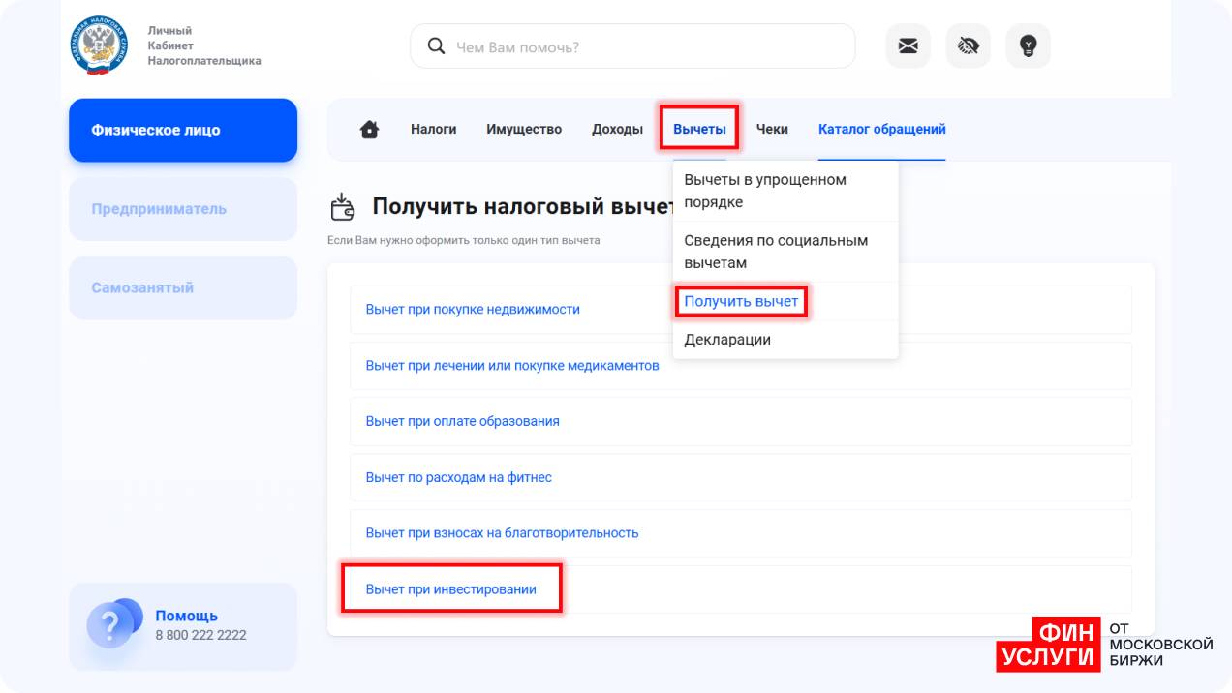Click the lightbulb hints icon
Viewport: 1232px width, 693px height.
click(x=1028, y=45)
